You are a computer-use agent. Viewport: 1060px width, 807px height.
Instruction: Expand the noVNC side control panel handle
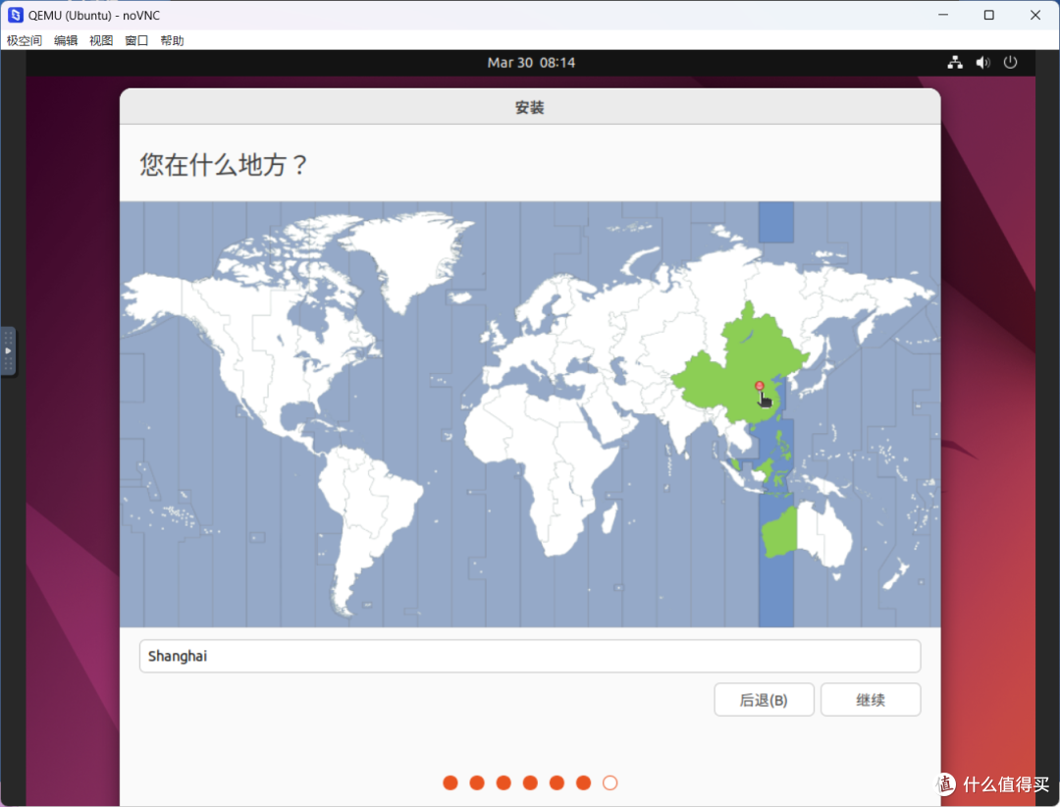(8, 351)
